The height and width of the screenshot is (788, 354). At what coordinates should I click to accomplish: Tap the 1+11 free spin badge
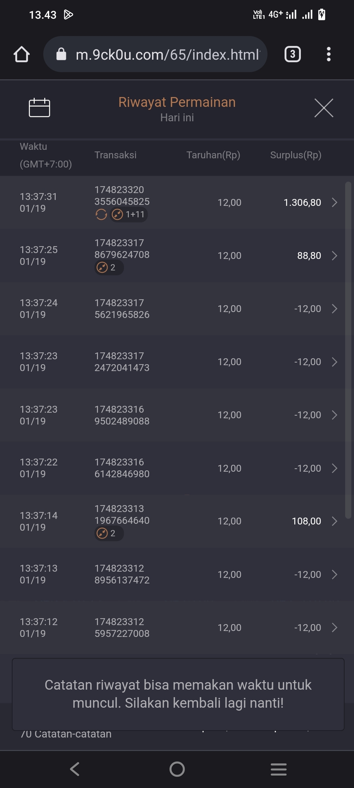[x=128, y=215]
